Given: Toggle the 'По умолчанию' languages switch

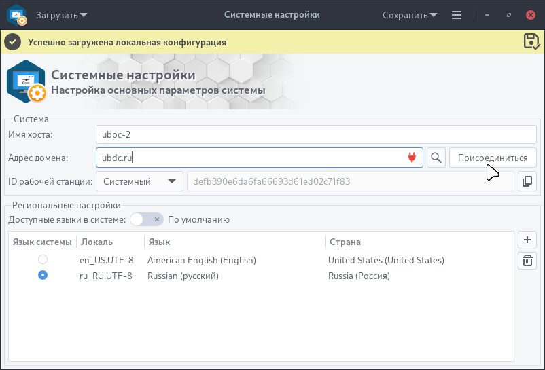Looking at the screenshot, I should [147, 219].
